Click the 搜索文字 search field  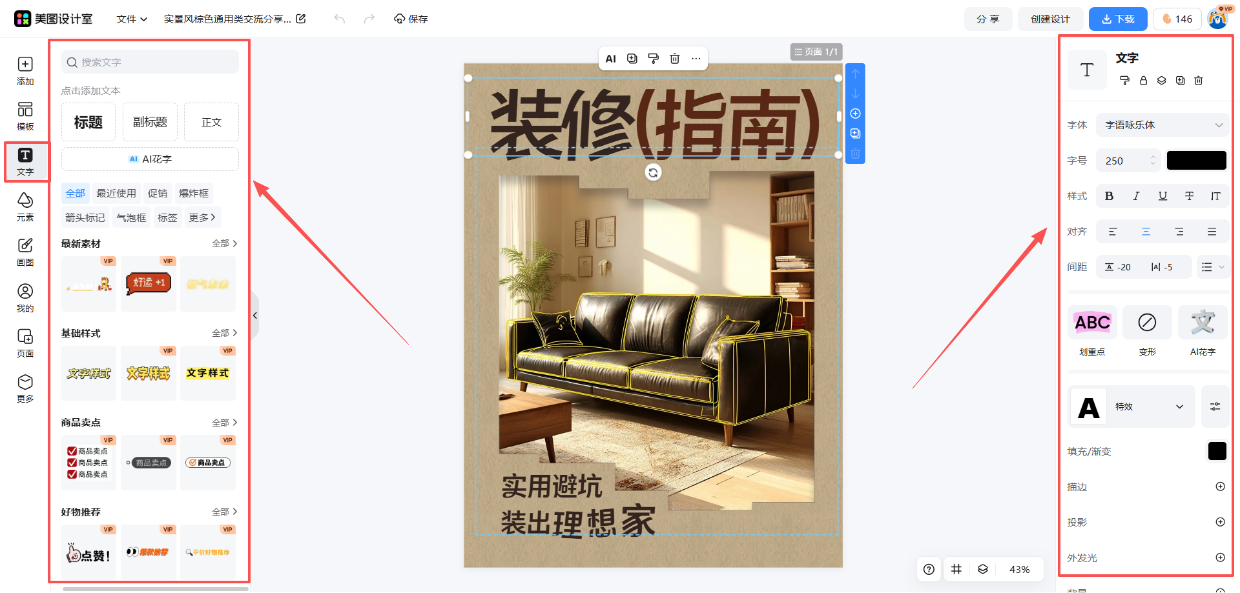tap(150, 62)
